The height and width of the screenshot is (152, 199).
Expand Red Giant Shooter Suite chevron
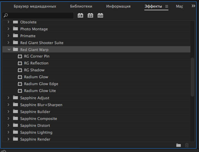(x=8, y=42)
